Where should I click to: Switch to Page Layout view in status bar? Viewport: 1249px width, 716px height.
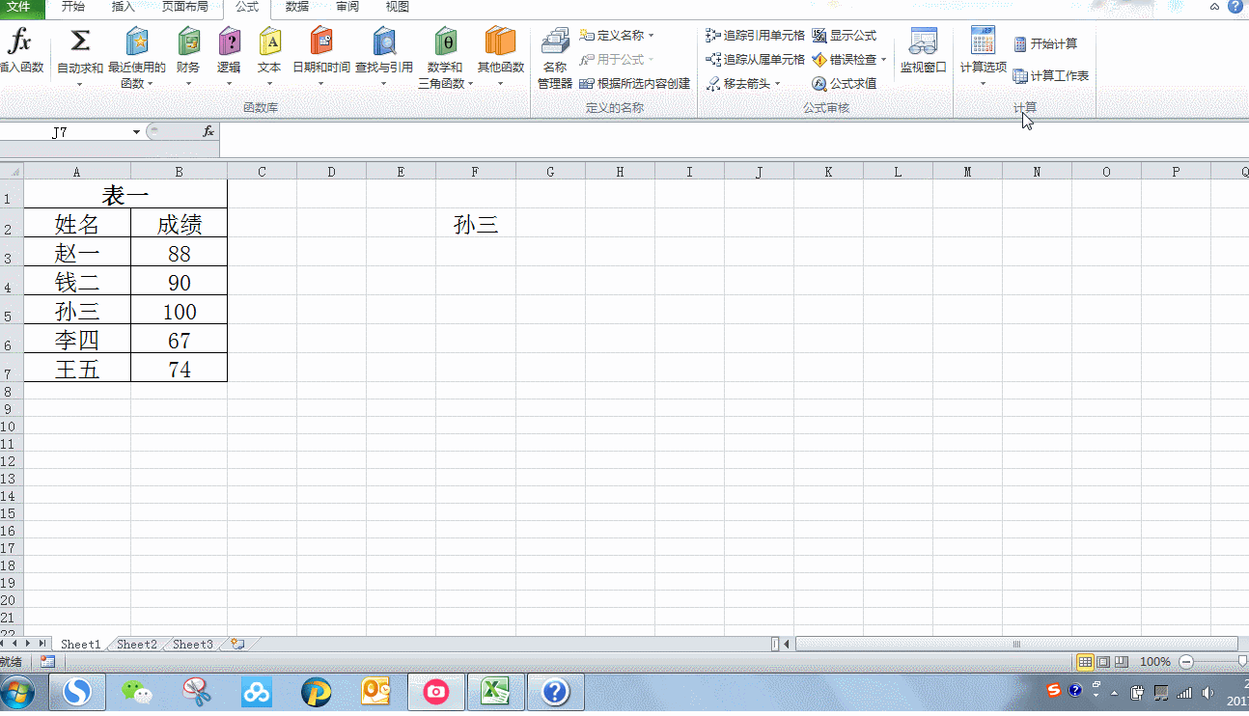tap(1103, 662)
